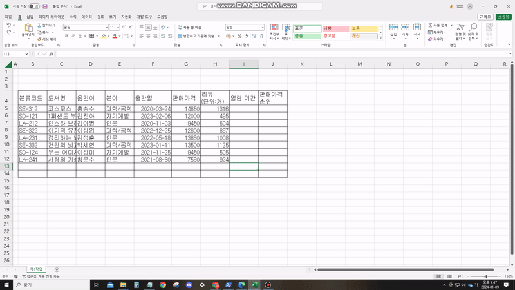Select middle vertical align icon
The image size is (515, 290).
148,27
